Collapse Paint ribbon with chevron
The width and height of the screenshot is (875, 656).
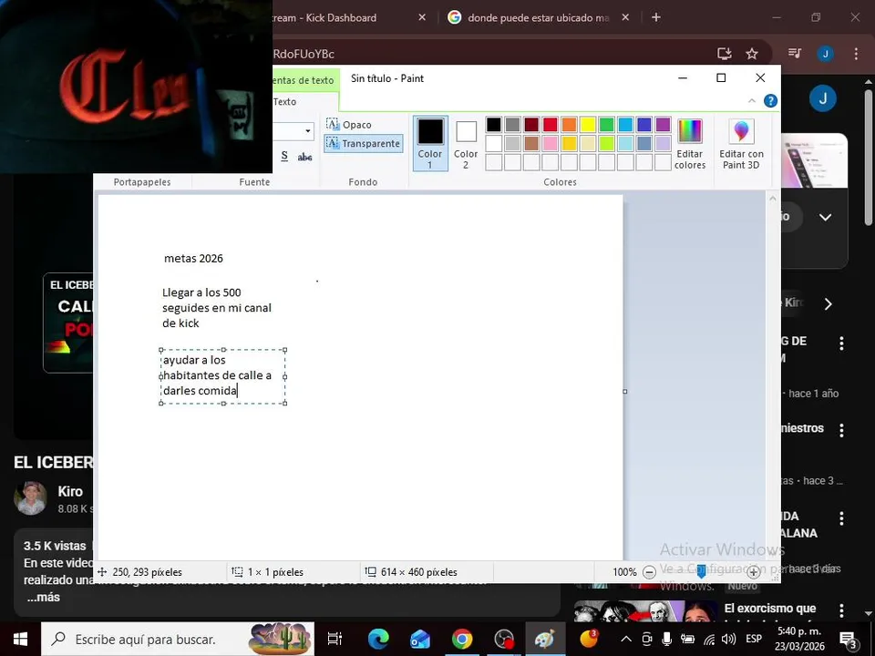pos(752,101)
